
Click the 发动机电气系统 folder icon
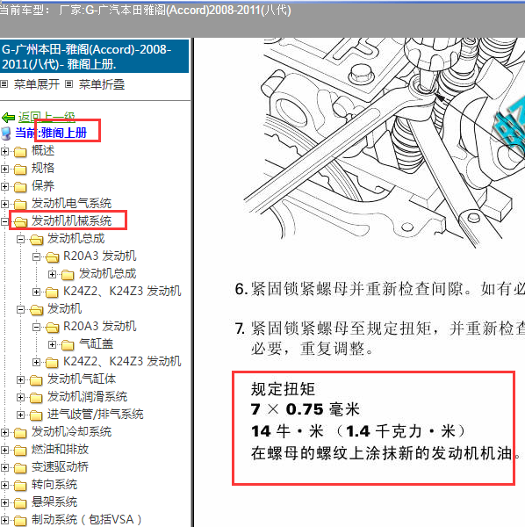point(20,205)
